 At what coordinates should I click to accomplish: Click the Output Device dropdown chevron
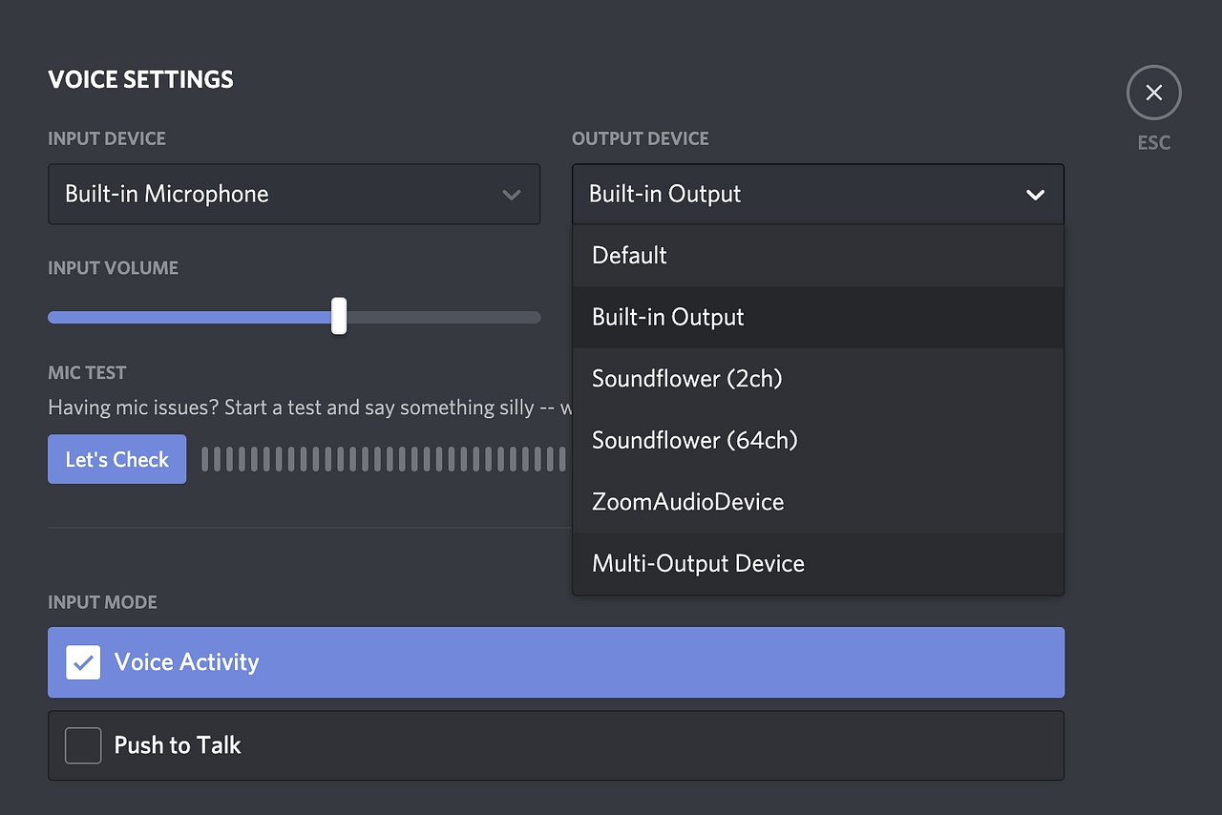point(1035,194)
